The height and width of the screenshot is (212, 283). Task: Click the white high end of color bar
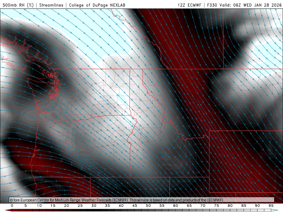(275, 210)
